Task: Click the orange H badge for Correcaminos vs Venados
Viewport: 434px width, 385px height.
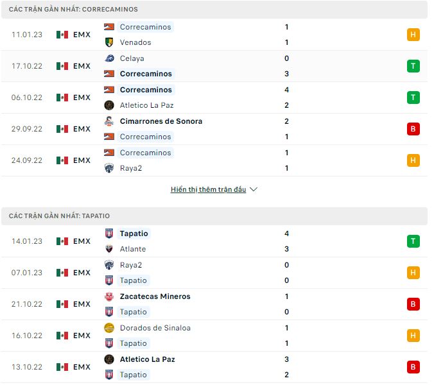Action: point(413,35)
